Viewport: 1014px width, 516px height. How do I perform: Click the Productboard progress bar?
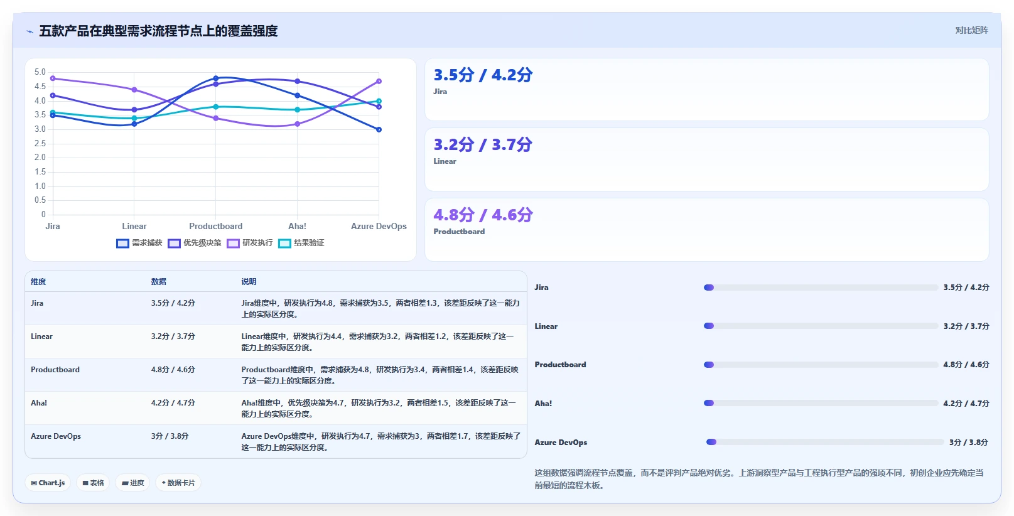coord(821,365)
